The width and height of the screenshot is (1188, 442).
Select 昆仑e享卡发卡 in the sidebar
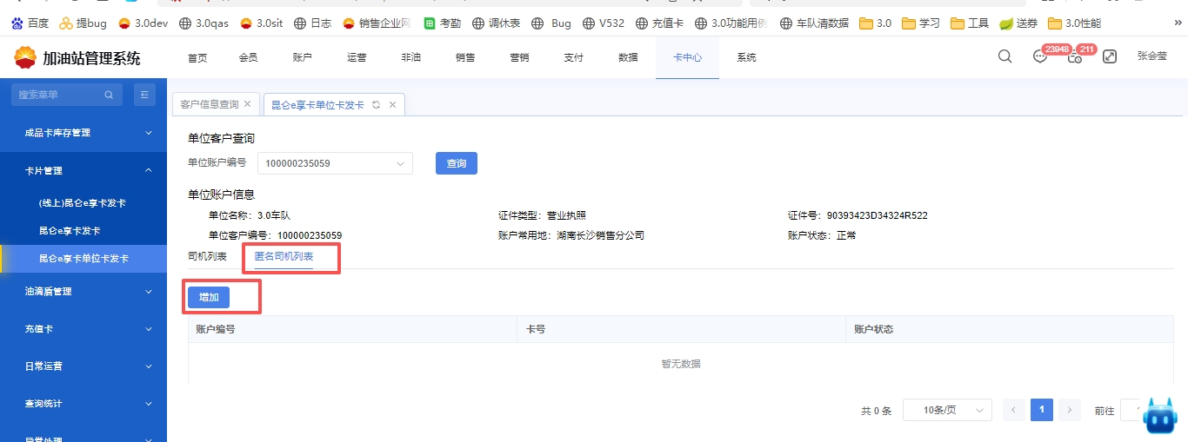pos(70,231)
